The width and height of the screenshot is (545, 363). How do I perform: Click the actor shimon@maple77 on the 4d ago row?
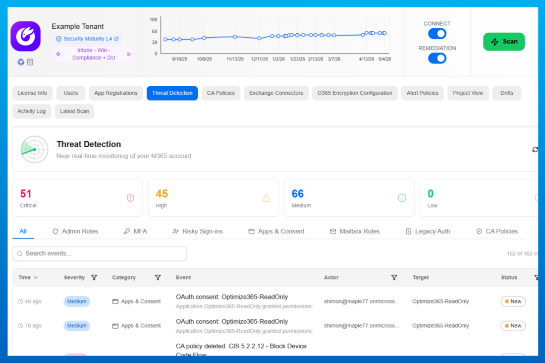pos(362,301)
